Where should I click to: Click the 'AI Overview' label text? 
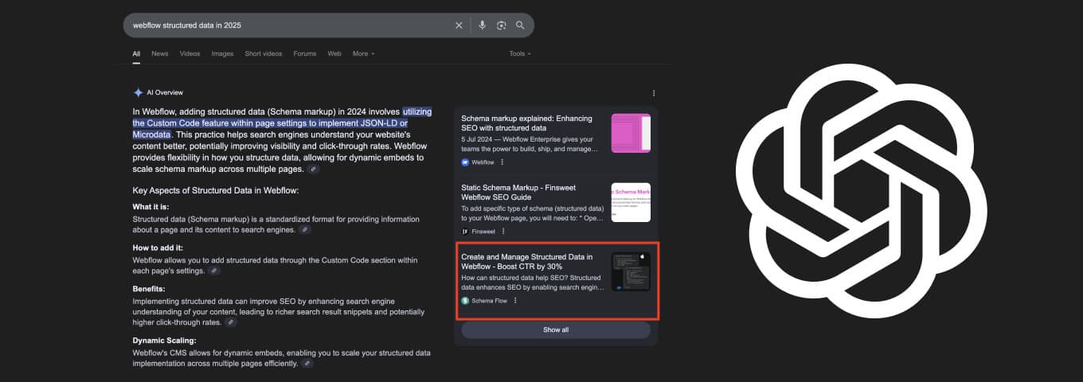165,93
